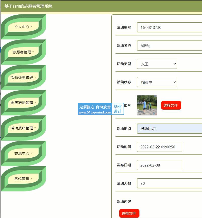Screen dimensions: 202x218
Task: Open the 系统管理 menu
Action: point(23,179)
